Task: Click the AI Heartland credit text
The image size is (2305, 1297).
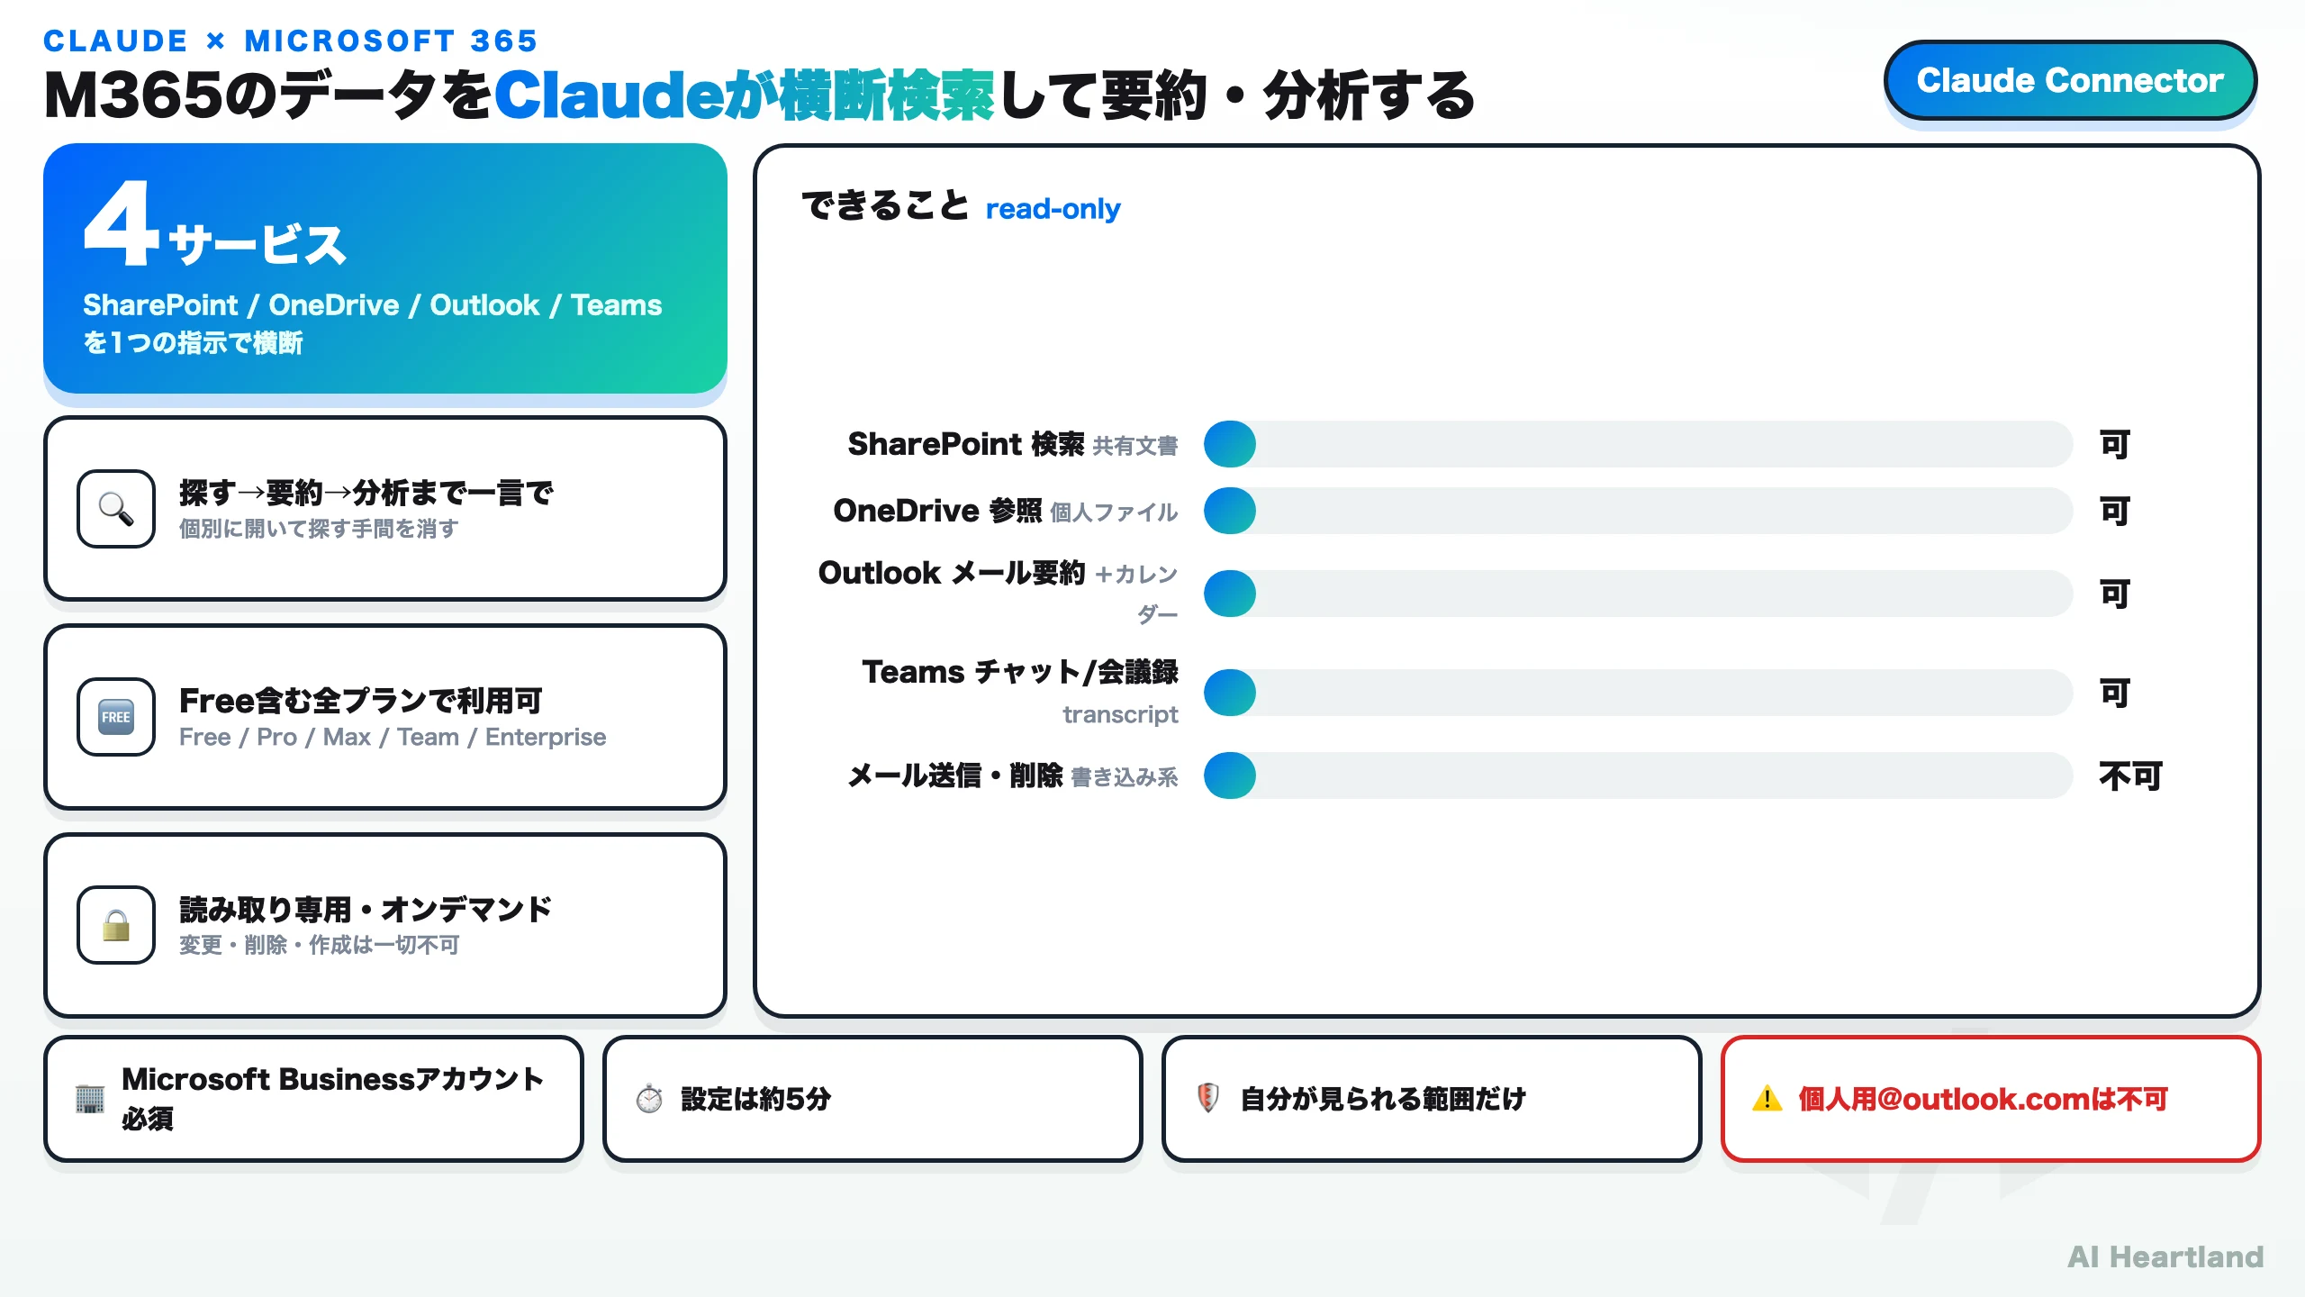Action: (x=2165, y=1256)
